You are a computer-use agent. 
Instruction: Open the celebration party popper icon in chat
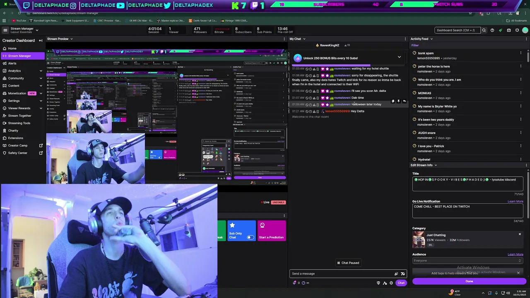pyautogui.click(x=396, y=274)
